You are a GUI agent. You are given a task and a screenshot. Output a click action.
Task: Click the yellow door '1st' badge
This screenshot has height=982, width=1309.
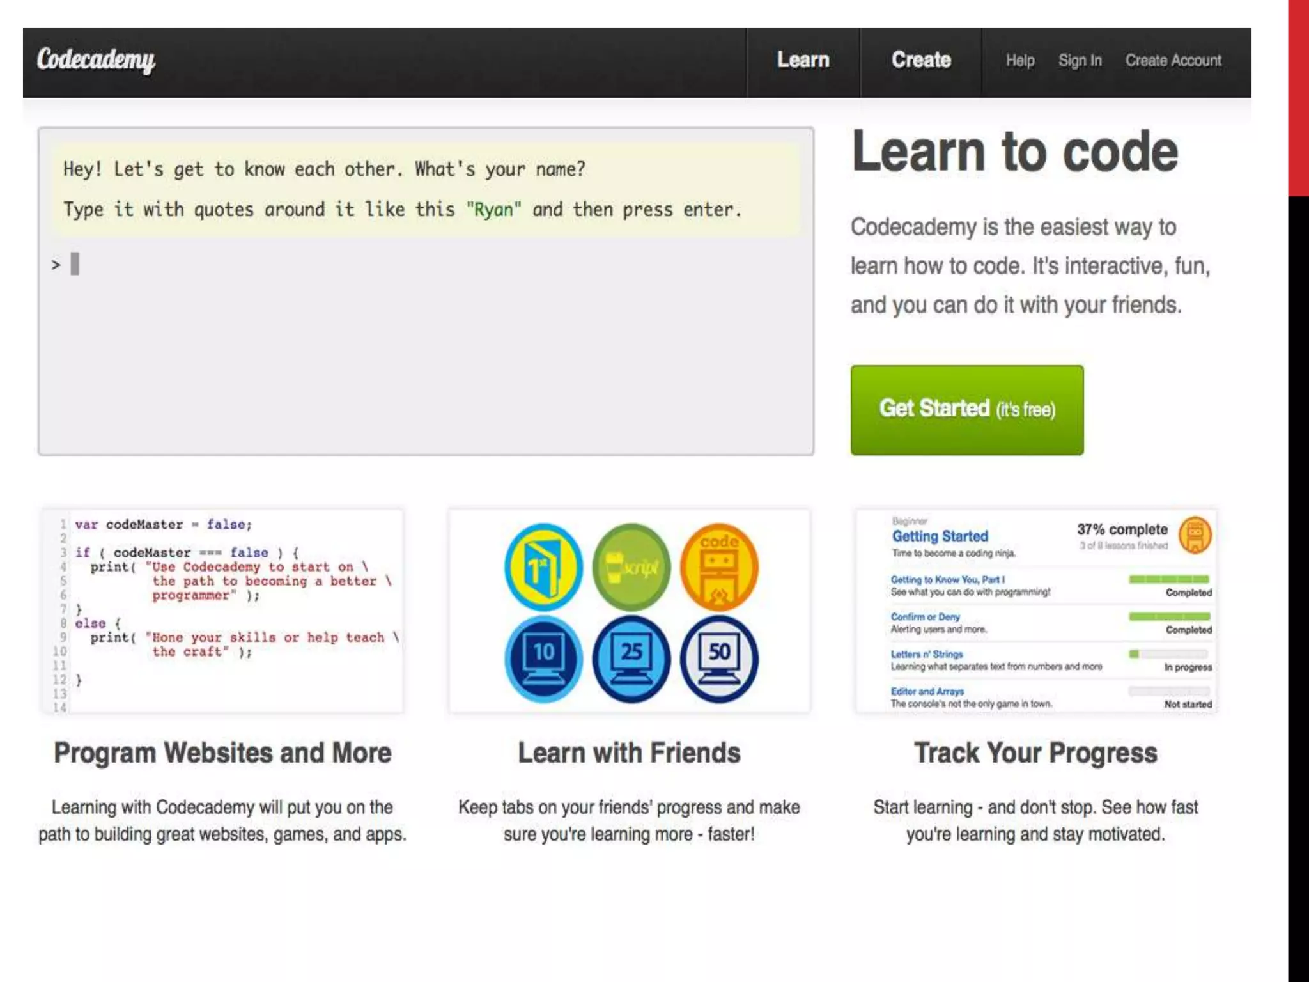pos(543,567)
